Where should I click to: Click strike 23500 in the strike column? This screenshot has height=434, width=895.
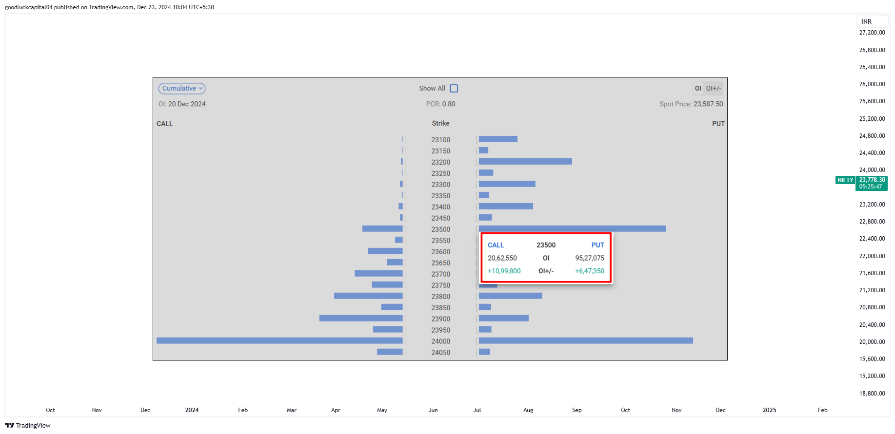pos(440,229)
